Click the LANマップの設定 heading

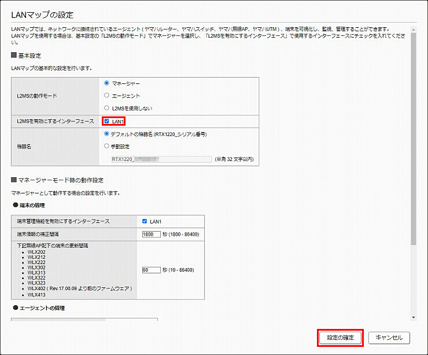[42, 14]
